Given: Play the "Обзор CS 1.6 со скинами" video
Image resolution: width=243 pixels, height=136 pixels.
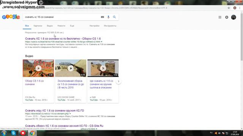Looking at the screenshot, I should pyautogui.click(x=38, y=68).
